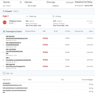Viewport: 95px width, 93px height.
Task: Click the Passport Details column header
Action: (x=30, y=31)
